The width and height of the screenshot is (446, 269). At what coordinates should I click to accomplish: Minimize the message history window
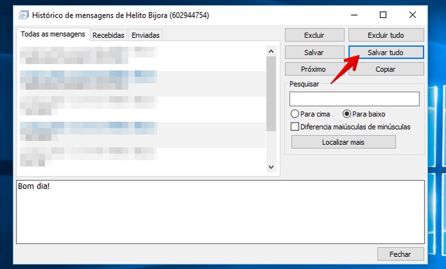[354, 15]
